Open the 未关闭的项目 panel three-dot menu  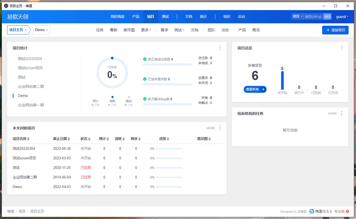[220, 128]
